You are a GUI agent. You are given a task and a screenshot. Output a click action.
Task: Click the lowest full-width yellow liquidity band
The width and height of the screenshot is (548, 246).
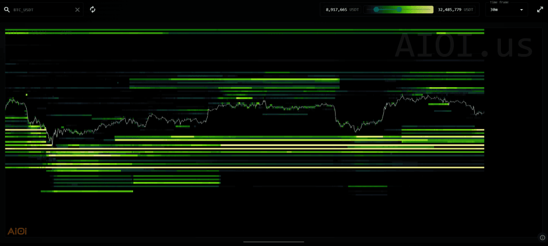[x=244, y=167]
